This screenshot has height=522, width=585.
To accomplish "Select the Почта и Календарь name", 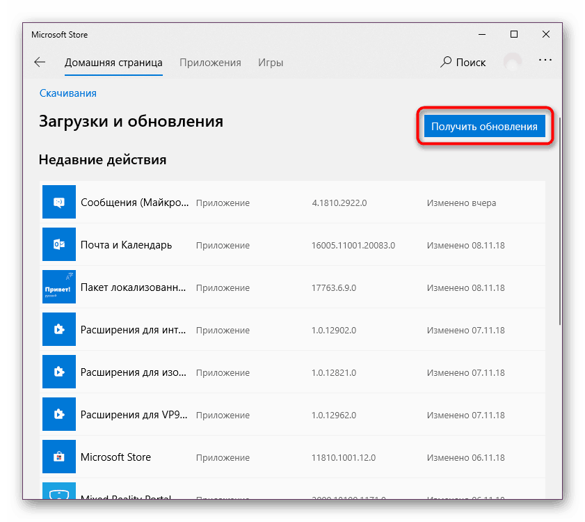I will coord(126,245).
